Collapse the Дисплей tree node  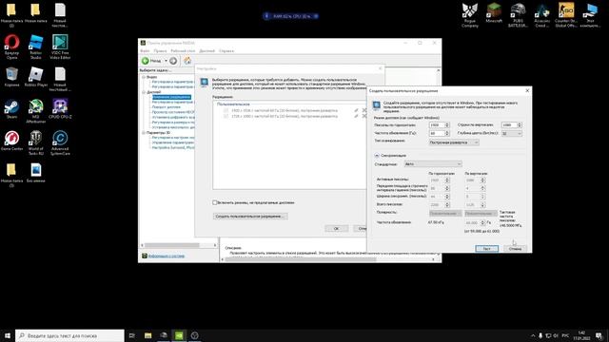(x=144, y=92)
